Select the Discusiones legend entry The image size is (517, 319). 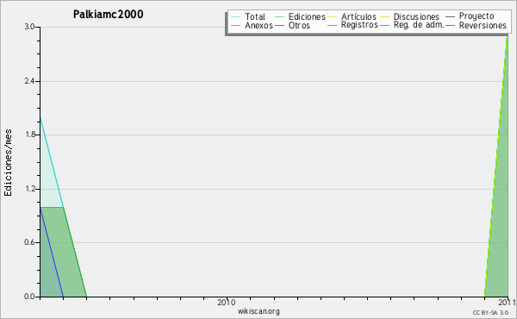click(x=416, y=16)
